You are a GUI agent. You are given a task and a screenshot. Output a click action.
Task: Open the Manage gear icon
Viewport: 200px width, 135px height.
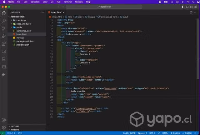(x=4, y=127)
